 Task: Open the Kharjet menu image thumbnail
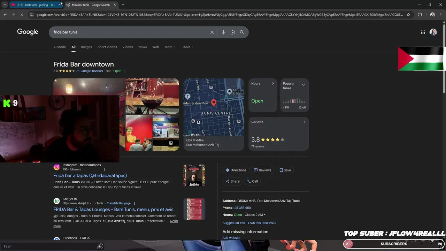[x=194, y=209]
